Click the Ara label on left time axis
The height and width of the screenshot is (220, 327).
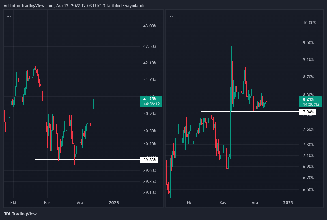point(80,203)
